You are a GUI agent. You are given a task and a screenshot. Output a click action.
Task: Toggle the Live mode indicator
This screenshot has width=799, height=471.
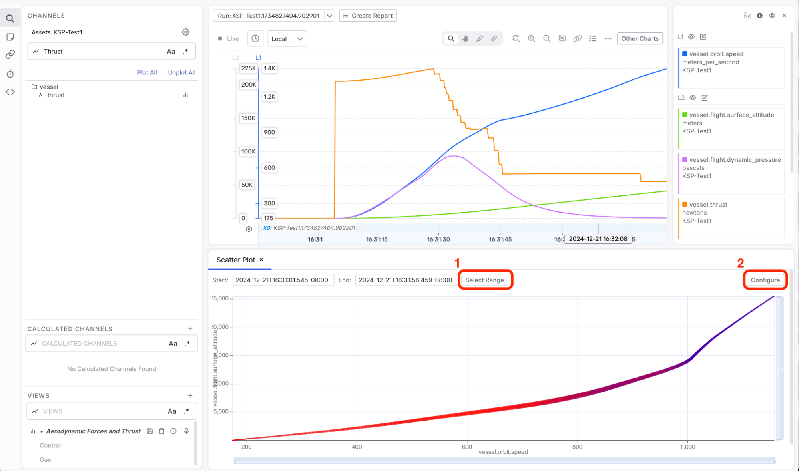(x=228, y=39)
